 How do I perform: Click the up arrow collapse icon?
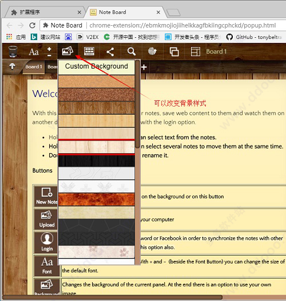click(x=12, y=67)
